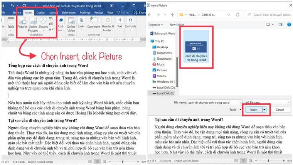The image size is (293, 165).
Task: Select Print Layout view in the Insert-ribbon Word window
Action: 97,162
